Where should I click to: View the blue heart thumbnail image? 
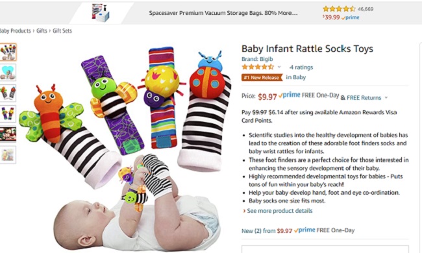[x=8, y=72]
